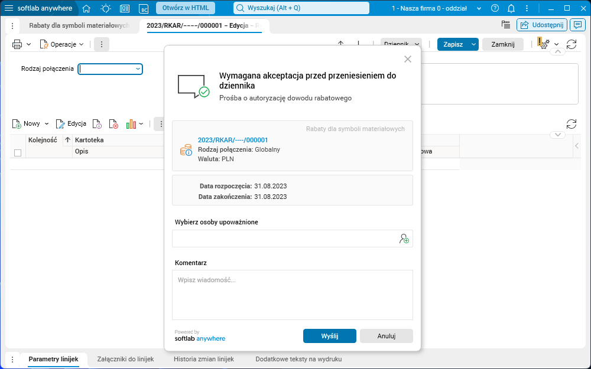Open the company selector dropdown
The image size is (591, 369).
[479, 8]
